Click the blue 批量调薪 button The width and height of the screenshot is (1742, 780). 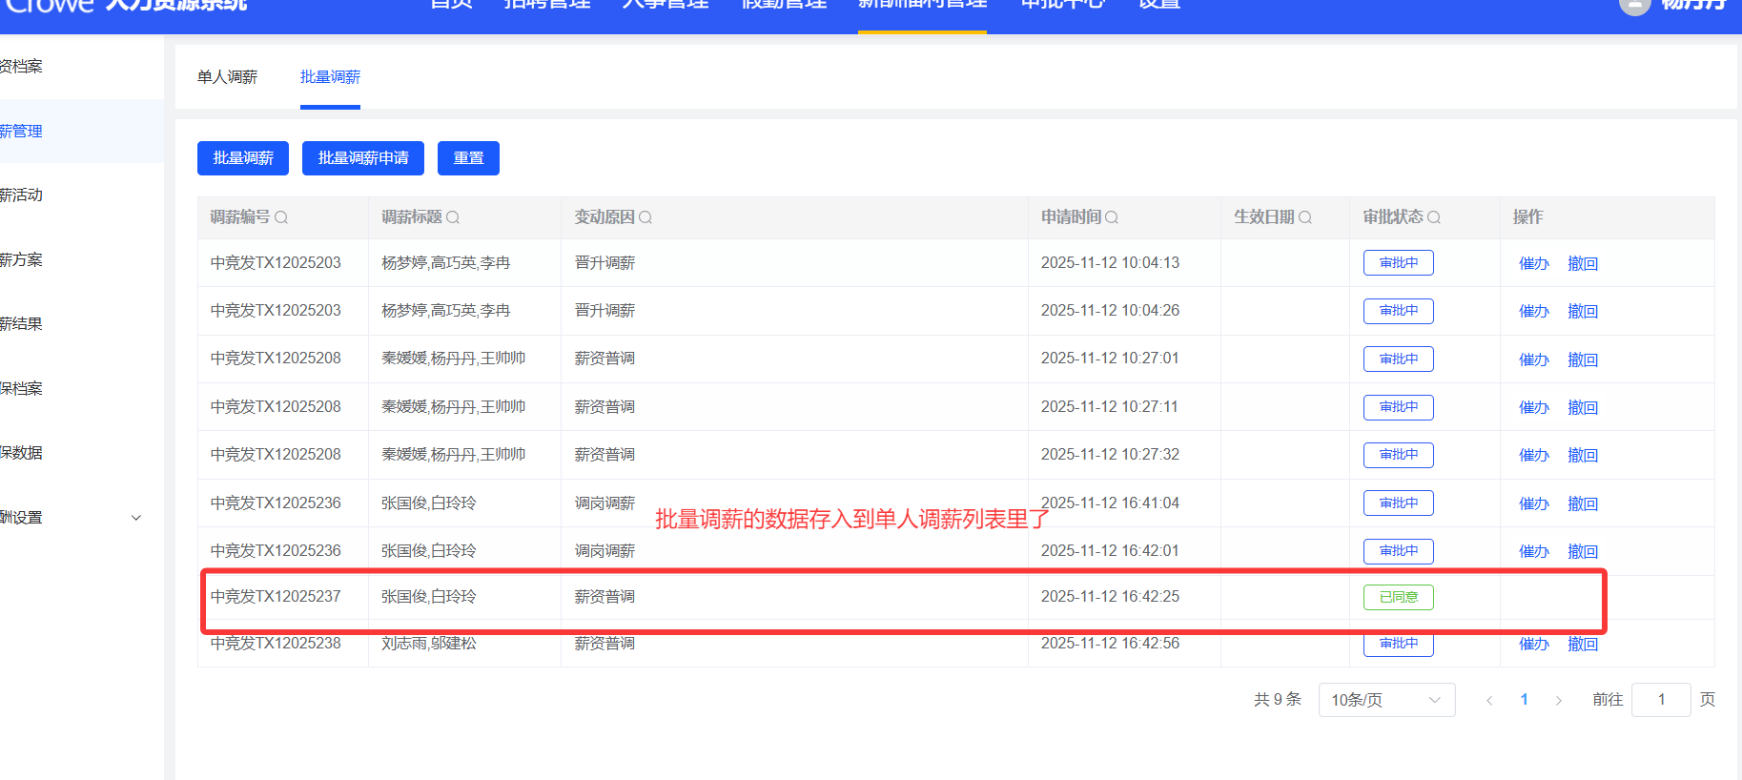(243, 158)
